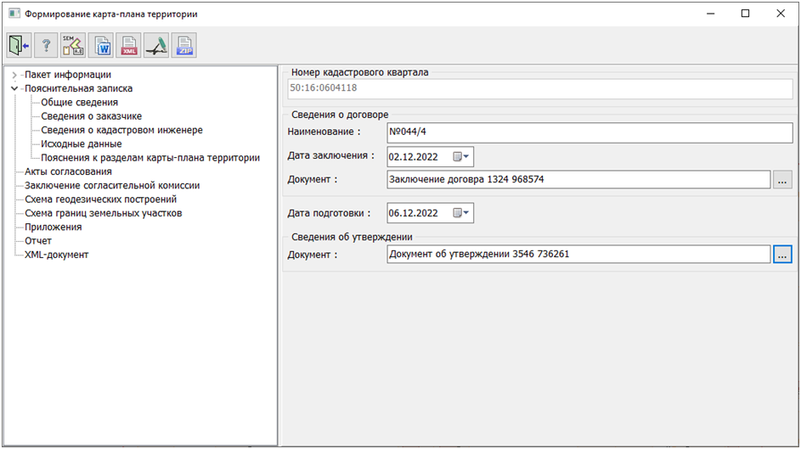Collapse the Пояснительная записка tree node
The height and width of the screenshot is (449, 801).
[x=14, y=88]
